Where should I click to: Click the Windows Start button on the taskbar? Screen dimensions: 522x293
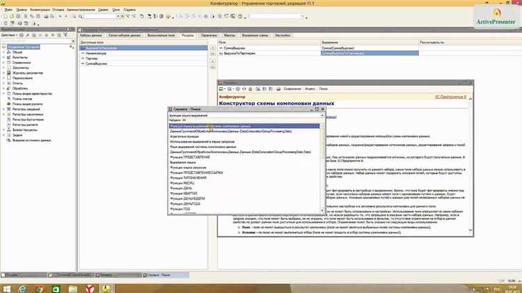click(x=6, y=286)
